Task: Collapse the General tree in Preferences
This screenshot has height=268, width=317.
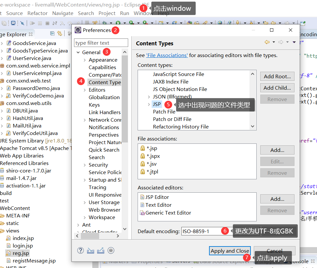Action: point(78,52)
